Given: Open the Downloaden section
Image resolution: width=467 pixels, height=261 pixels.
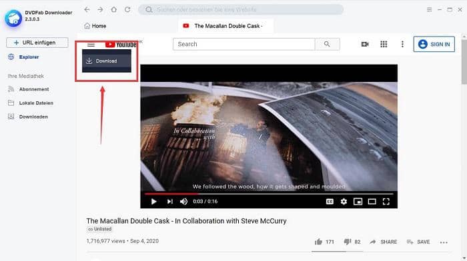Looking at the screenshot, I should point(28,117).
